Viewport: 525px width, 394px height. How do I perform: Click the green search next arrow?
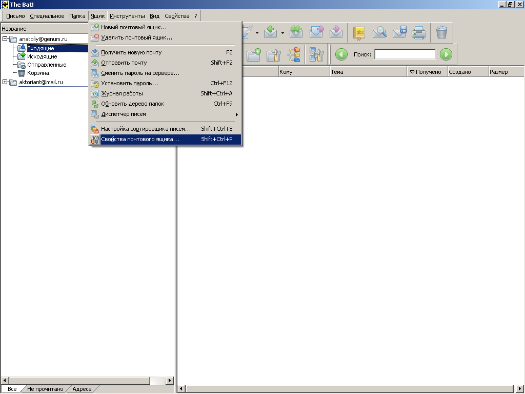point(446,54)
